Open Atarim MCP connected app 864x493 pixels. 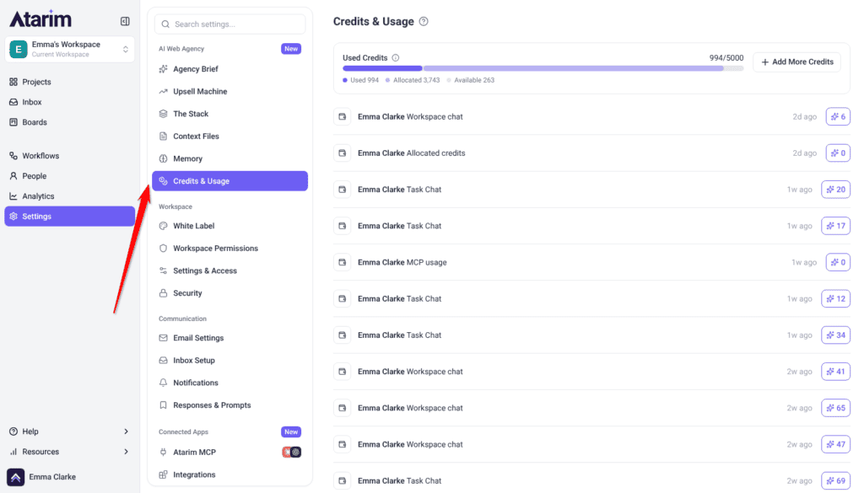point(195,453)
